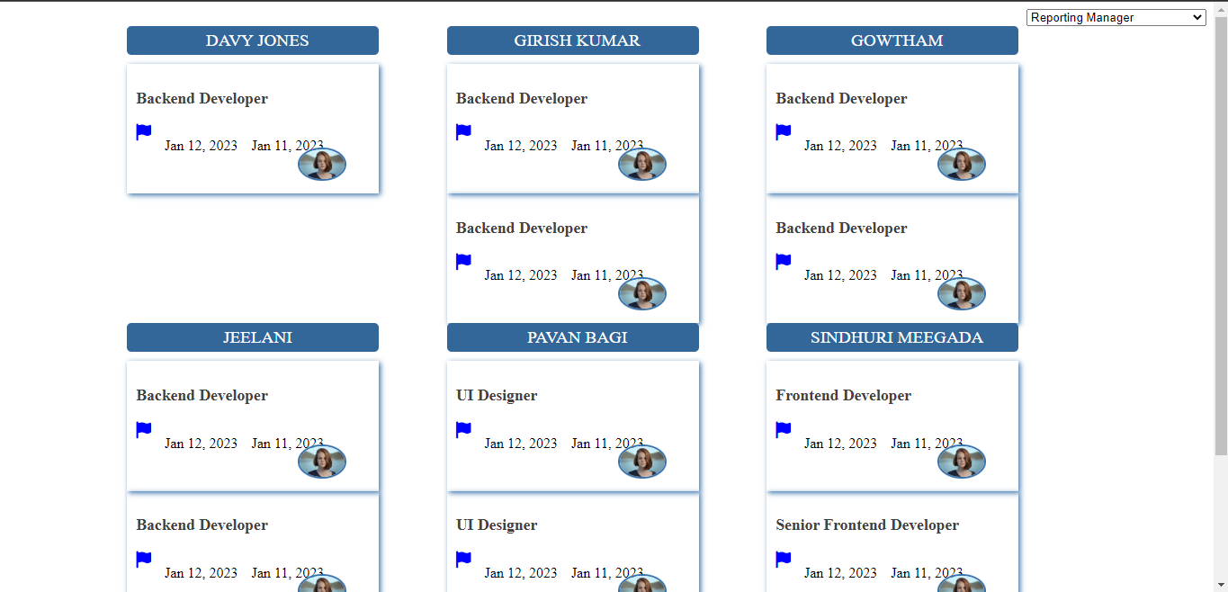Viewport: 1228px width, 592px height.
Task: Click flag on Senior Frontend Developer card
Action: 784,560
